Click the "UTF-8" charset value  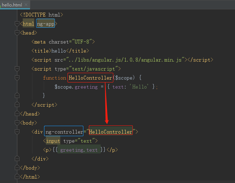(82, 42)
